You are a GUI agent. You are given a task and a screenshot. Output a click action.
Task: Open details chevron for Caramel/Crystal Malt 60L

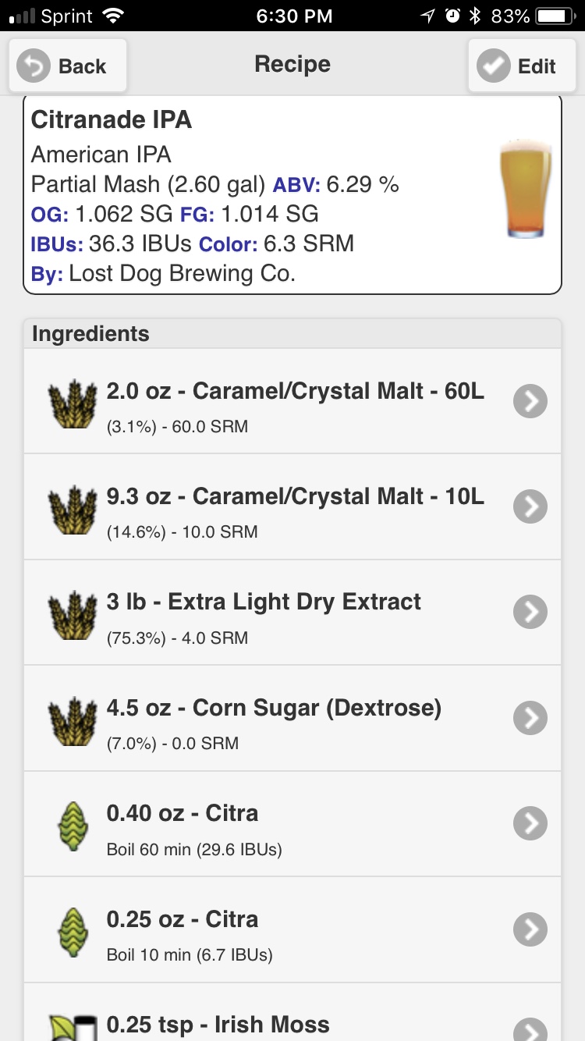pos(530,401)
